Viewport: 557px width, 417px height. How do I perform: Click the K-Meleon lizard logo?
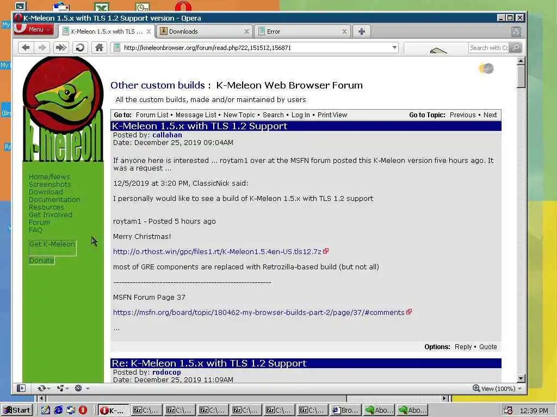[63, 109]
